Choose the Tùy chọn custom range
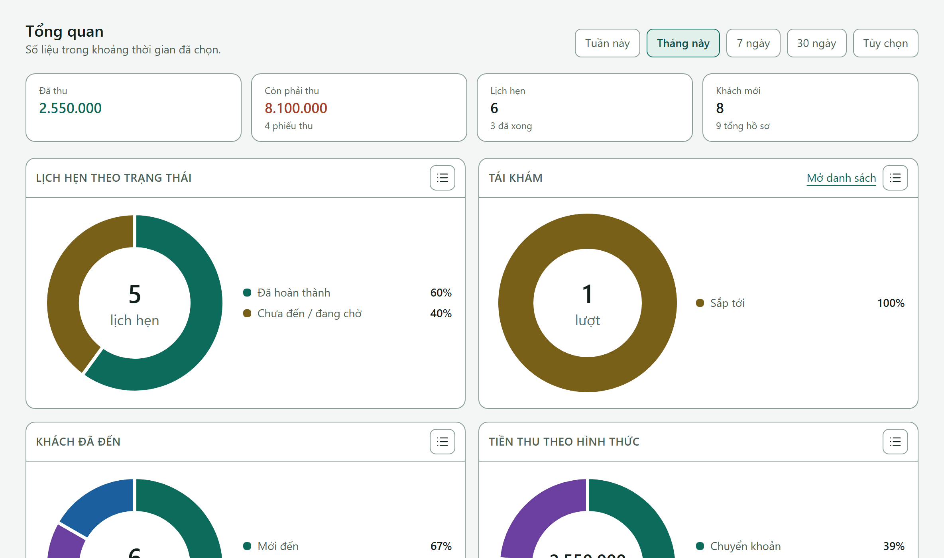 pos(885,43)
